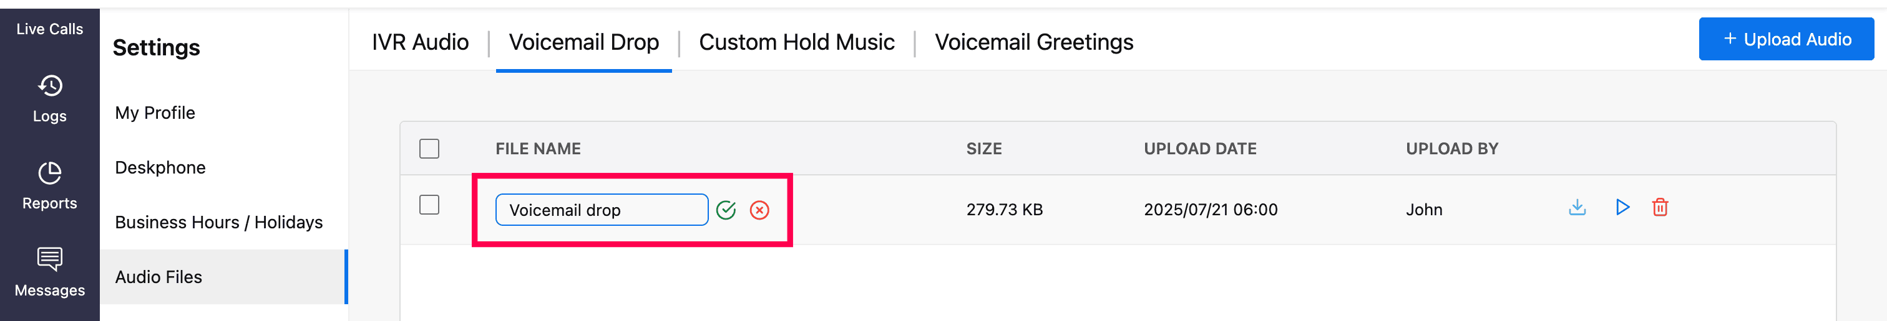Switch to the Custom Hold Music tab

pyautogui.click(x=796, y=42)
